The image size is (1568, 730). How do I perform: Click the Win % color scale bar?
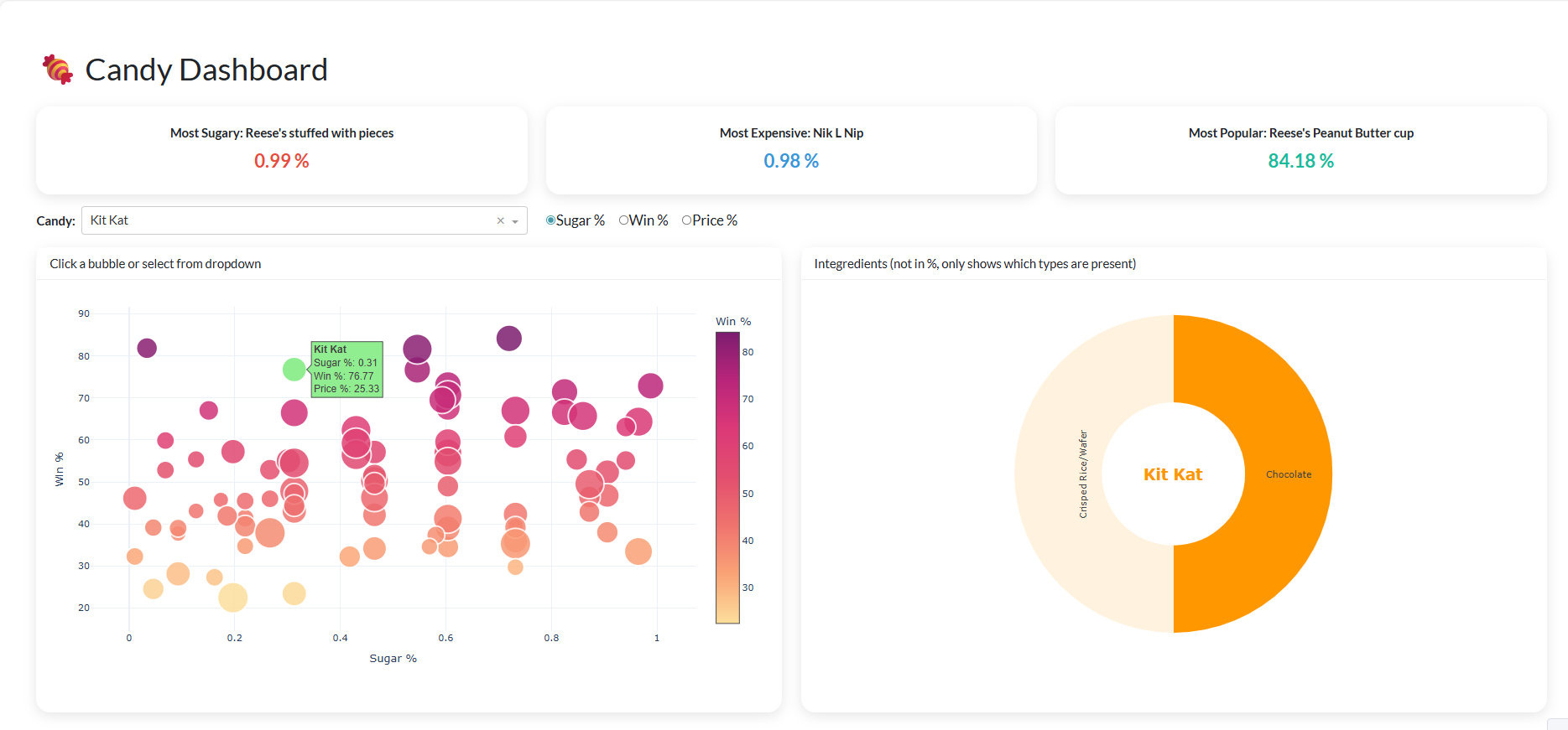727,478
